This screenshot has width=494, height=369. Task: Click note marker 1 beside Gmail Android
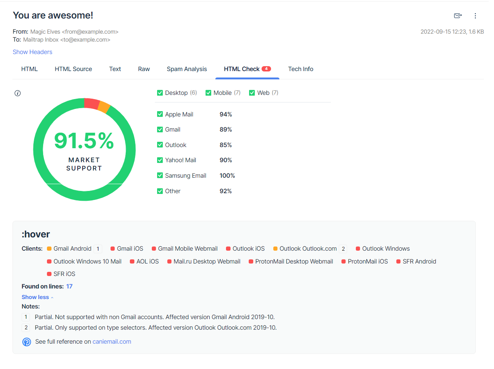pos(98,249)
